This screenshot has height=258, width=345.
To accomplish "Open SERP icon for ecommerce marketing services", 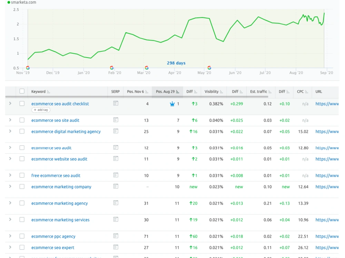I will (x=116, y=219).
